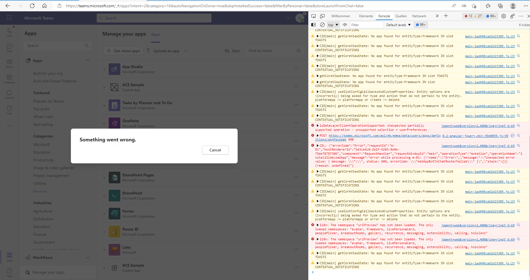Click the Calls icon
The width and height of the screenshot is (530, 280).
(x=9, y=32)
